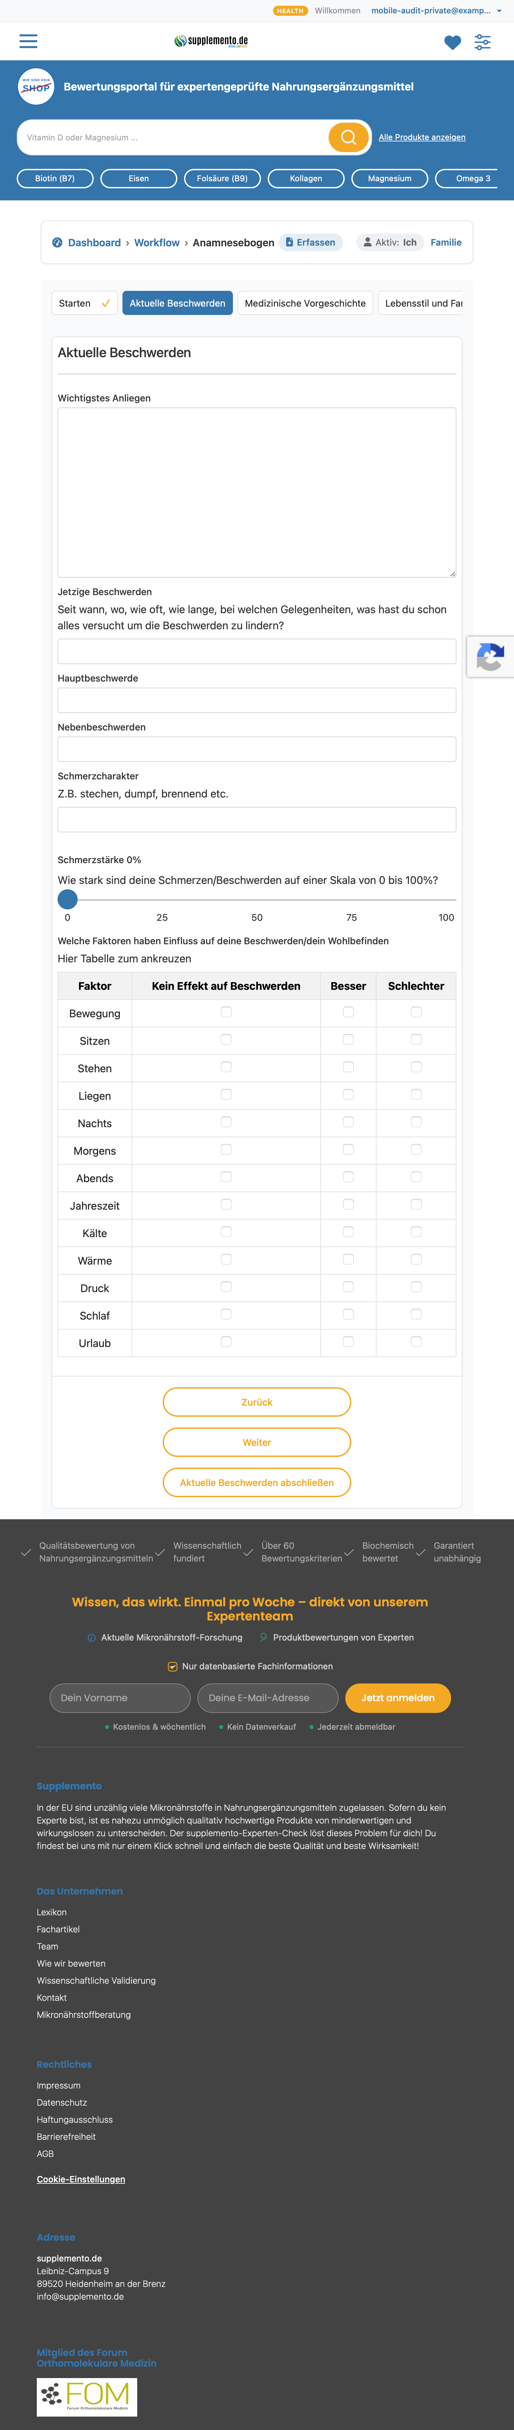
Task: Check 'Schlechter' for Kälte row
Action: tap(416, 1232)
